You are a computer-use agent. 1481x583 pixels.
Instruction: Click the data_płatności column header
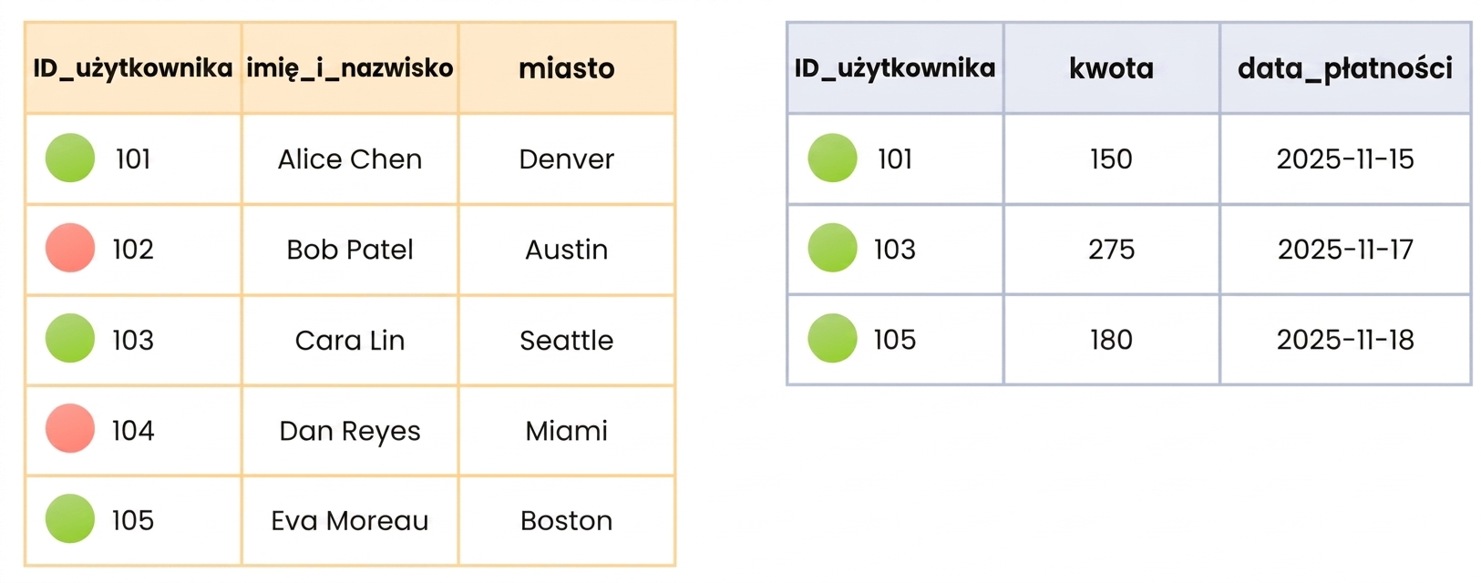(x=1345, y=68)
